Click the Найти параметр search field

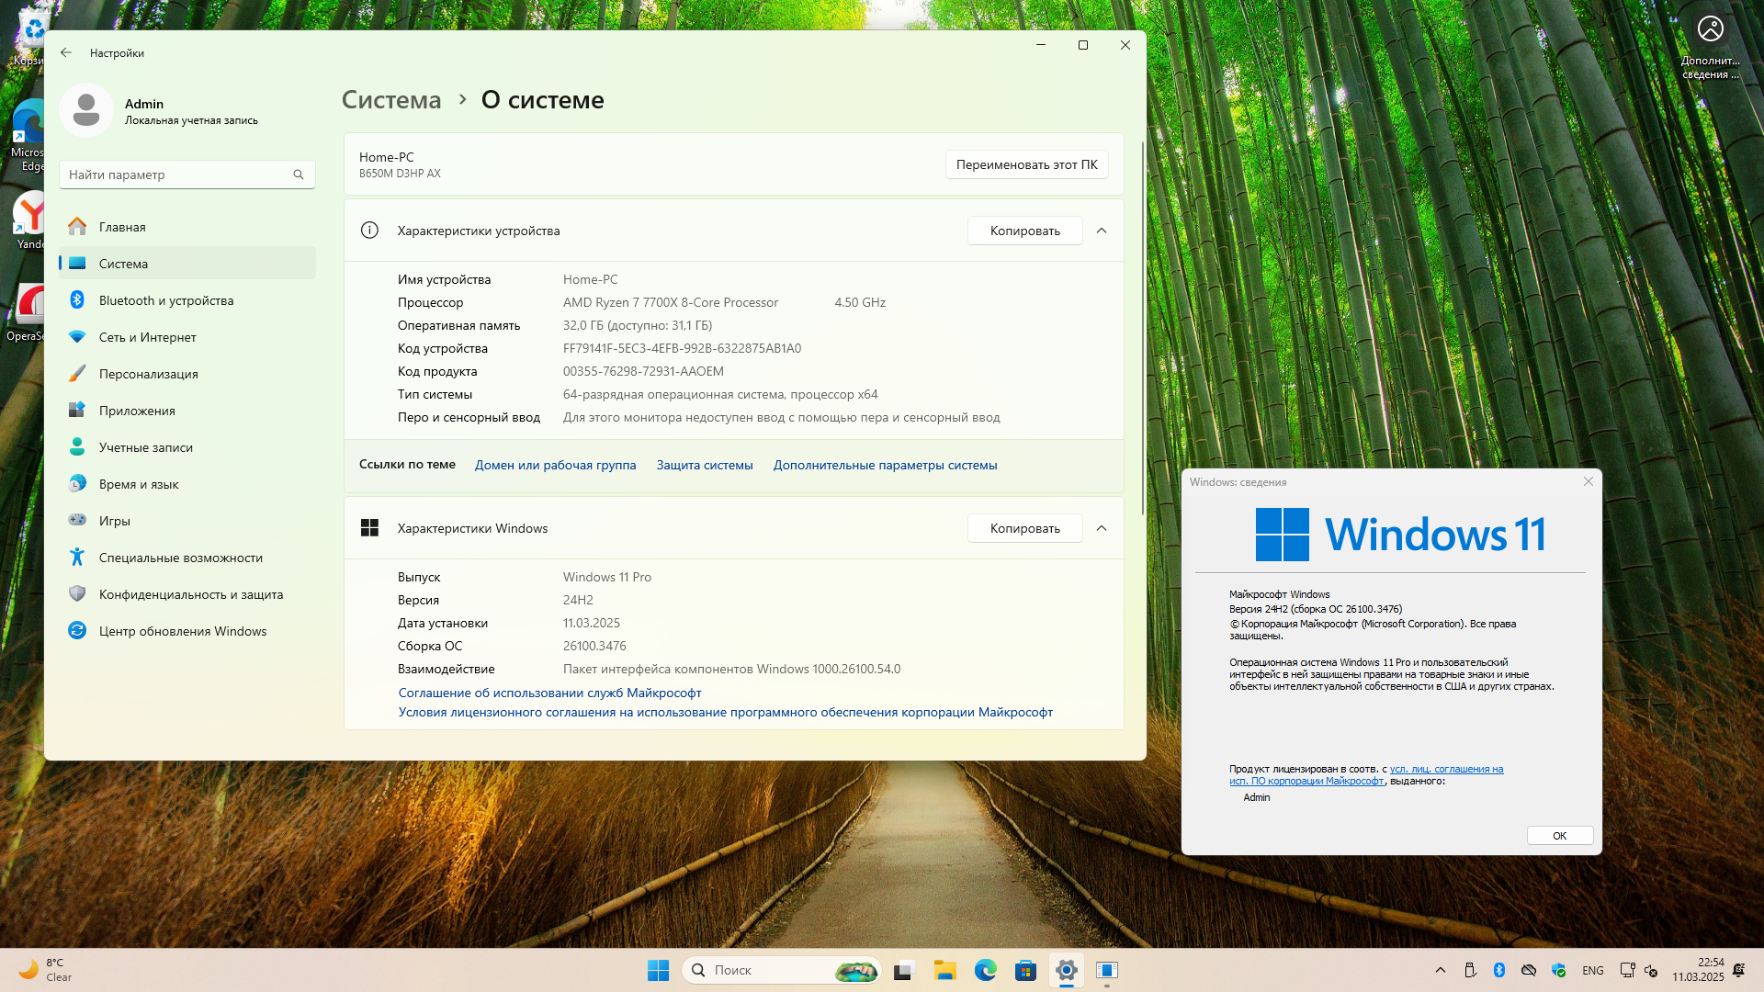pyautogui.click(x=175, y=175)
